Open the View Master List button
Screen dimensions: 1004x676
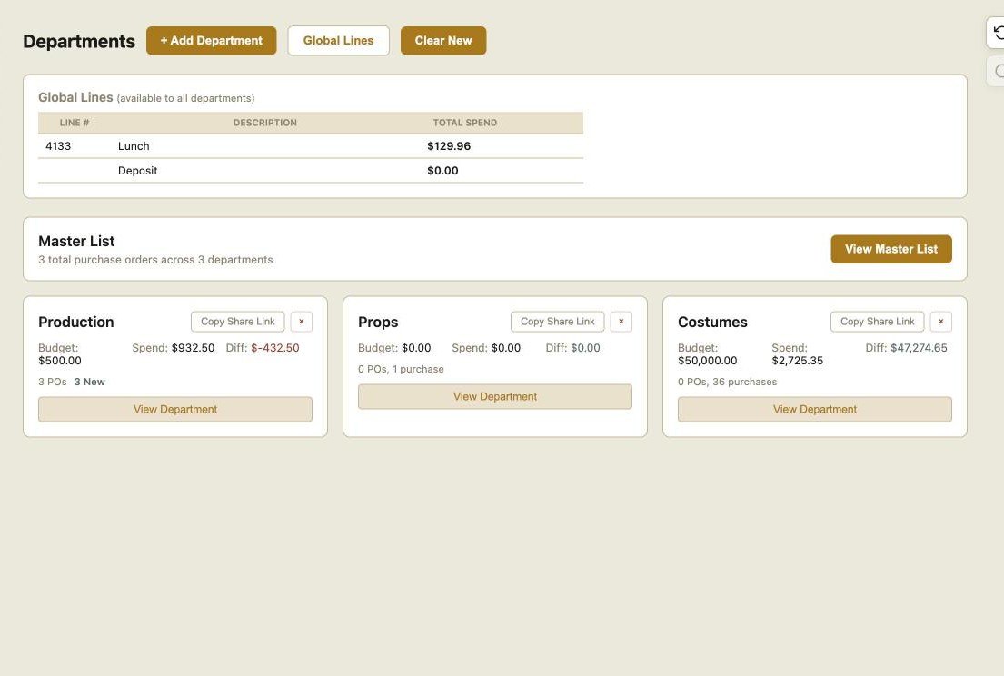point(890,249)
